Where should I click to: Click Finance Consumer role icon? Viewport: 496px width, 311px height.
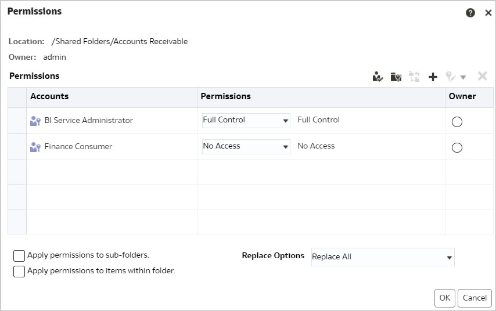[x=35, y=147]
